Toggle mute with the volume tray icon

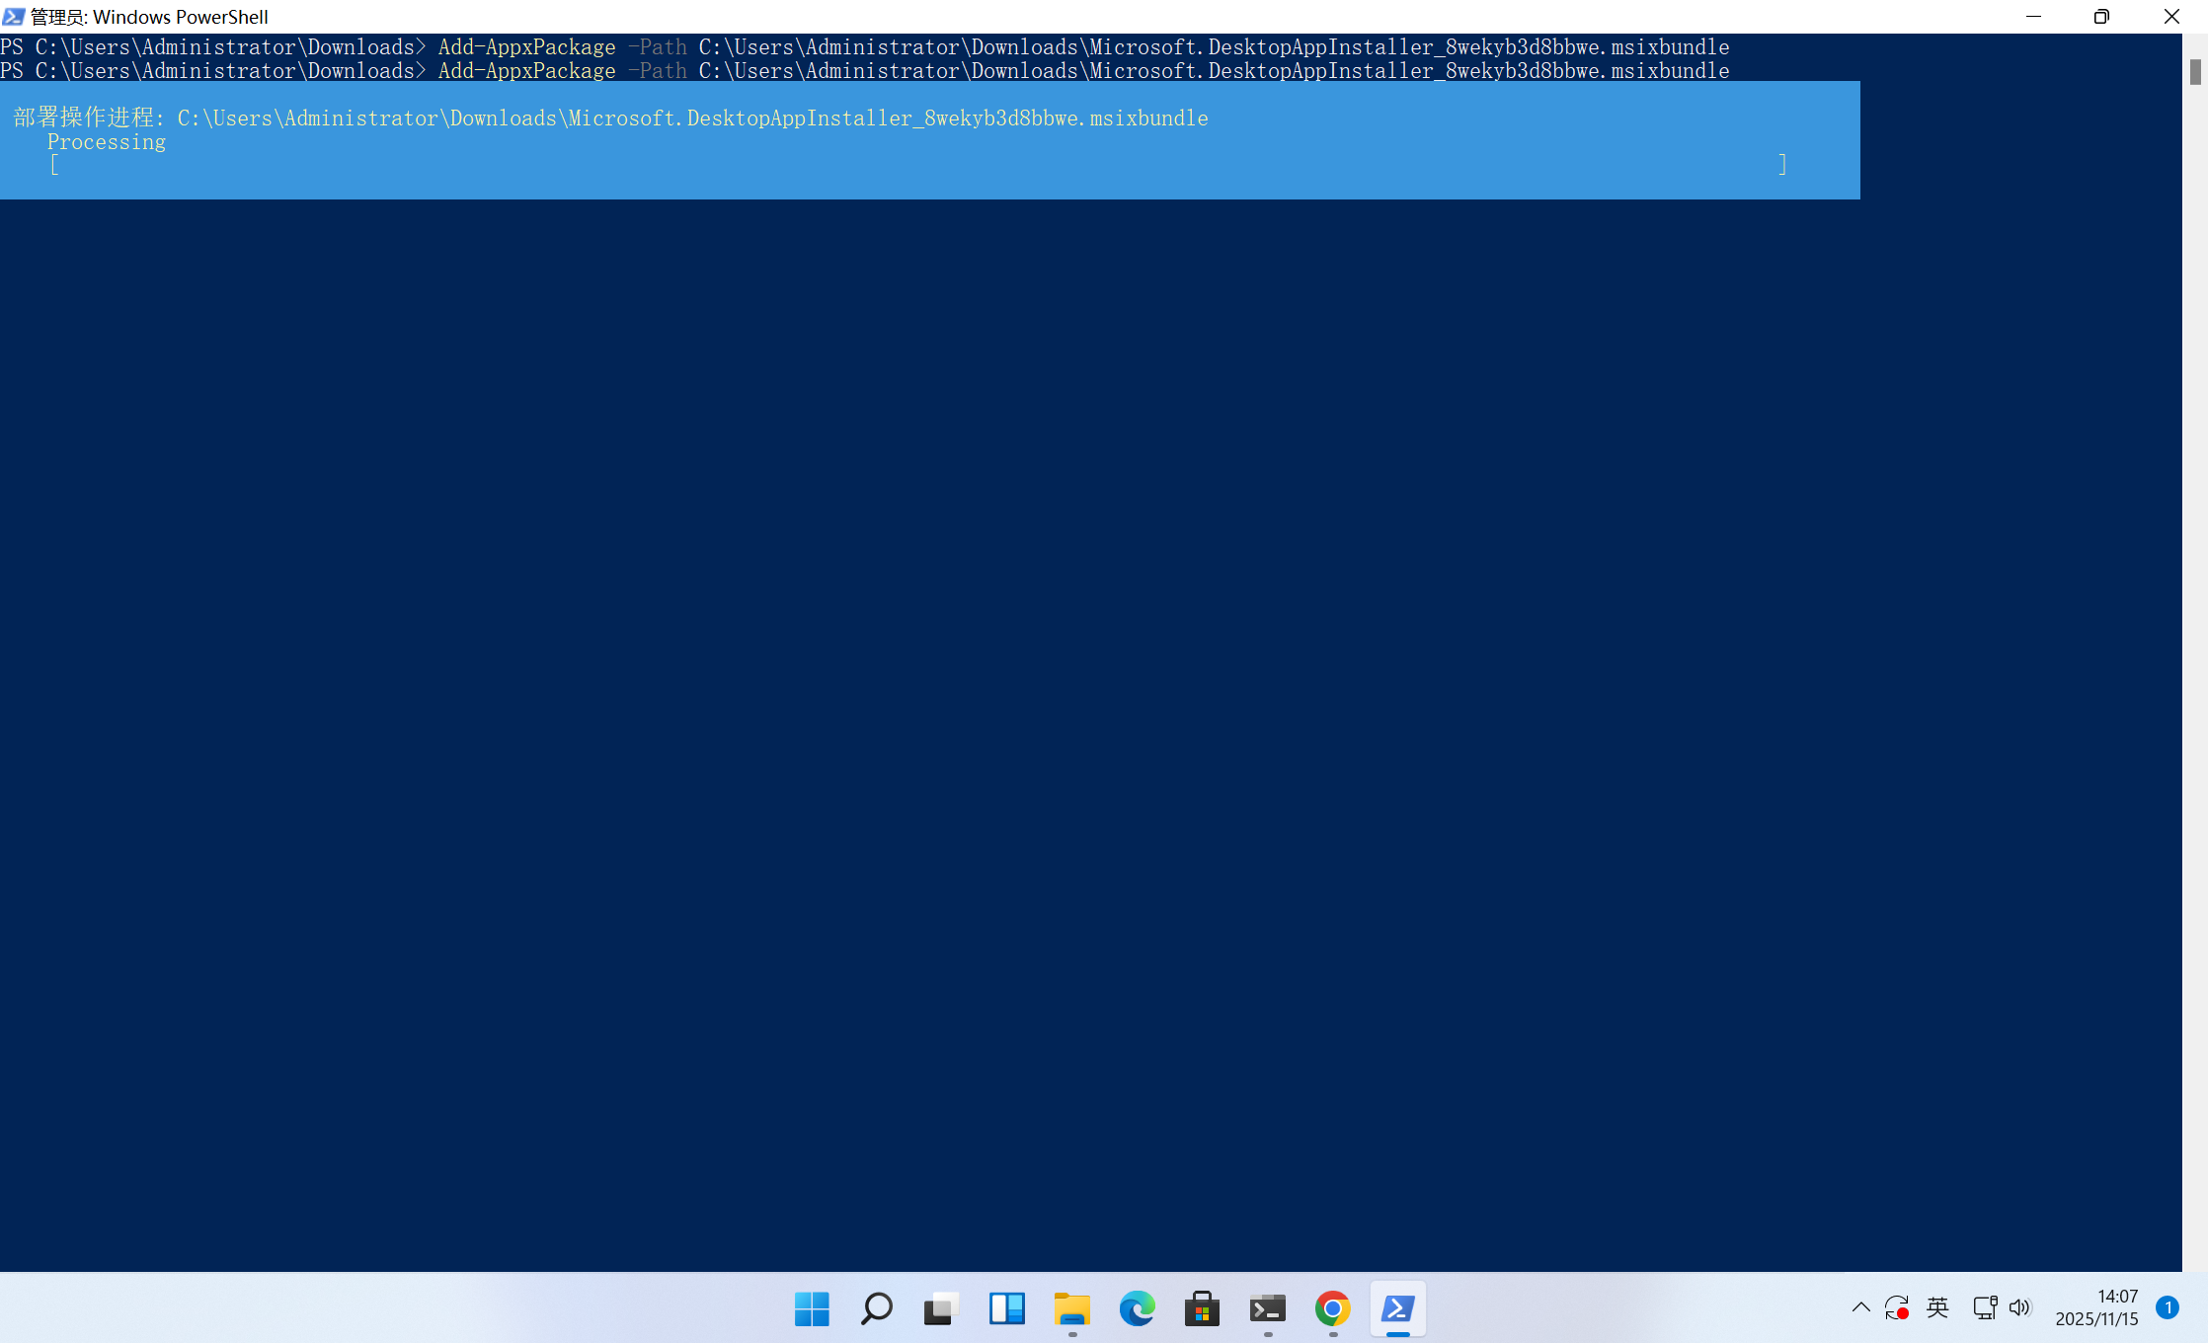[2019, 1307]
